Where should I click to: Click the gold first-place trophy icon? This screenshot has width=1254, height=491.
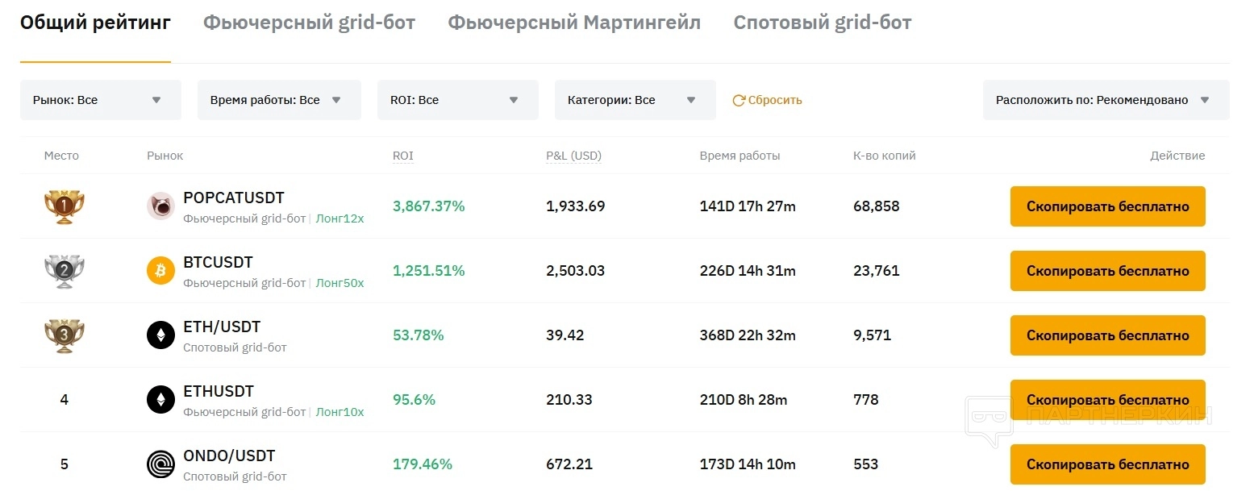pos(64,206)
